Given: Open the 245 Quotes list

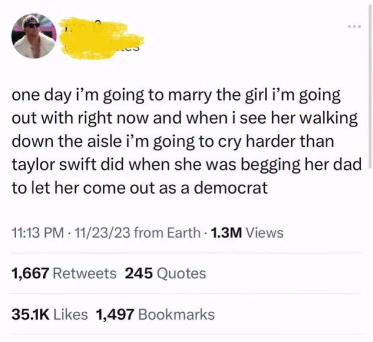Looking at the screenshot, I should pyautogui.click(x=165, y=274).
